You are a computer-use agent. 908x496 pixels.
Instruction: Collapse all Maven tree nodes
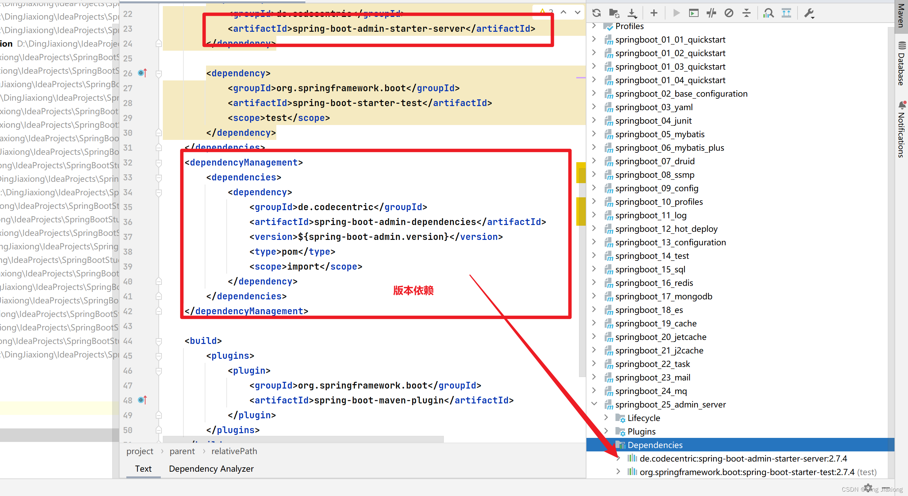click(747, 13)
